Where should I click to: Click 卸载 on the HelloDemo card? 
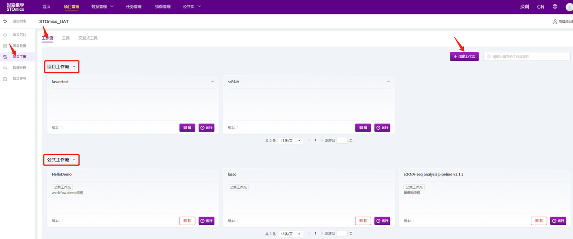(187, 221)
